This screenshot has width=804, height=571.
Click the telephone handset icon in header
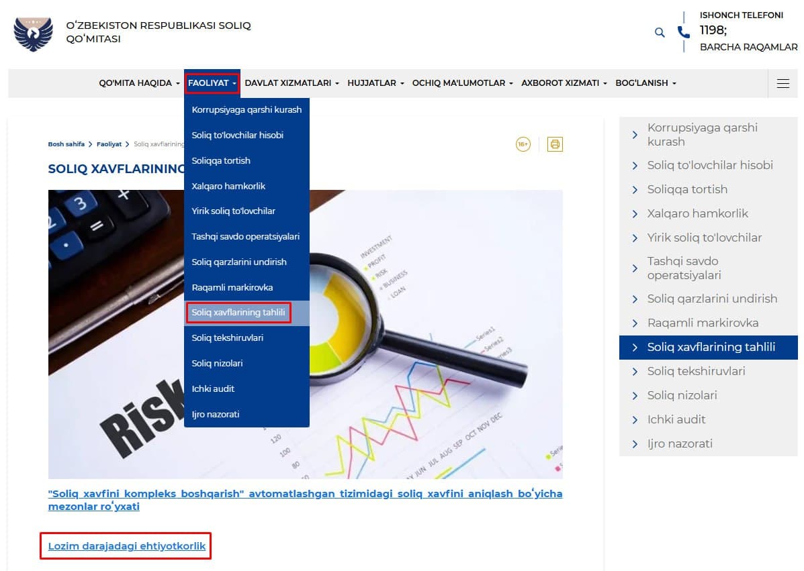[684, 32]
